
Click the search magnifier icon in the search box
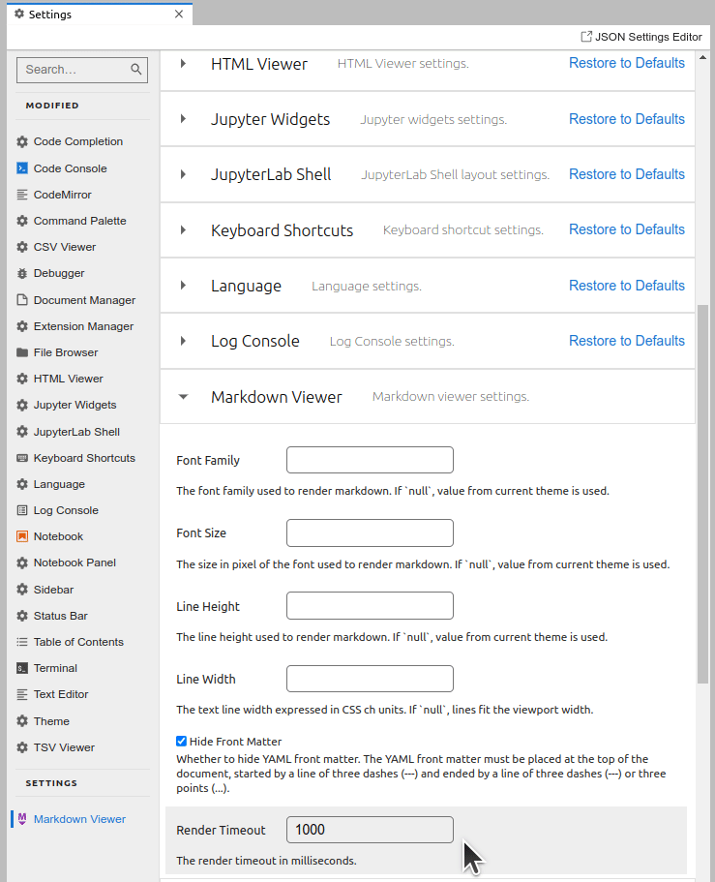click(136, 70)
